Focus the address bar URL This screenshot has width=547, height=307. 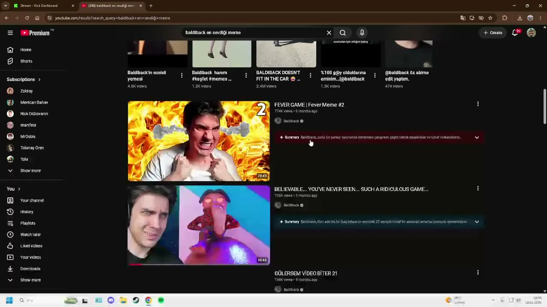click(256, 18)
